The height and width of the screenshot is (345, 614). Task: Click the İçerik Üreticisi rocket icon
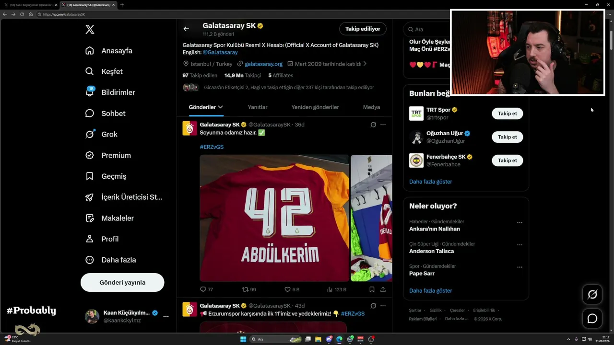(x=90, y=197)
